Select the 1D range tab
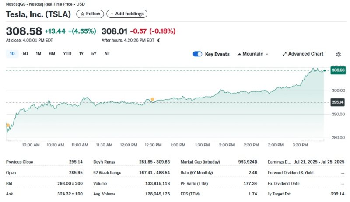Image resolution: width=350 pixels, height=202 pixels. [x=12, y=54]
